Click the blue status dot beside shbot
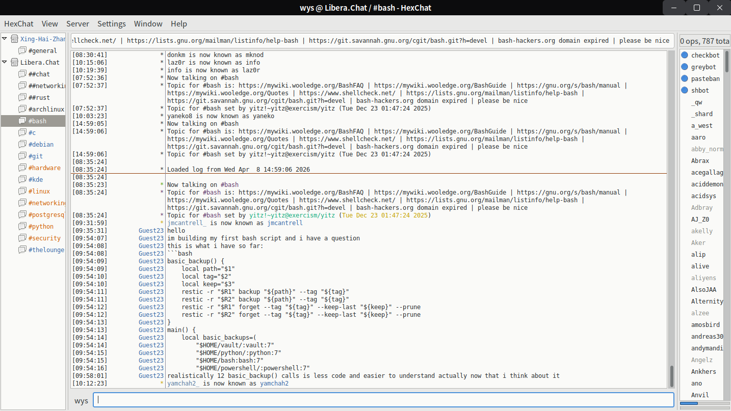 click(x=685, y=90)
